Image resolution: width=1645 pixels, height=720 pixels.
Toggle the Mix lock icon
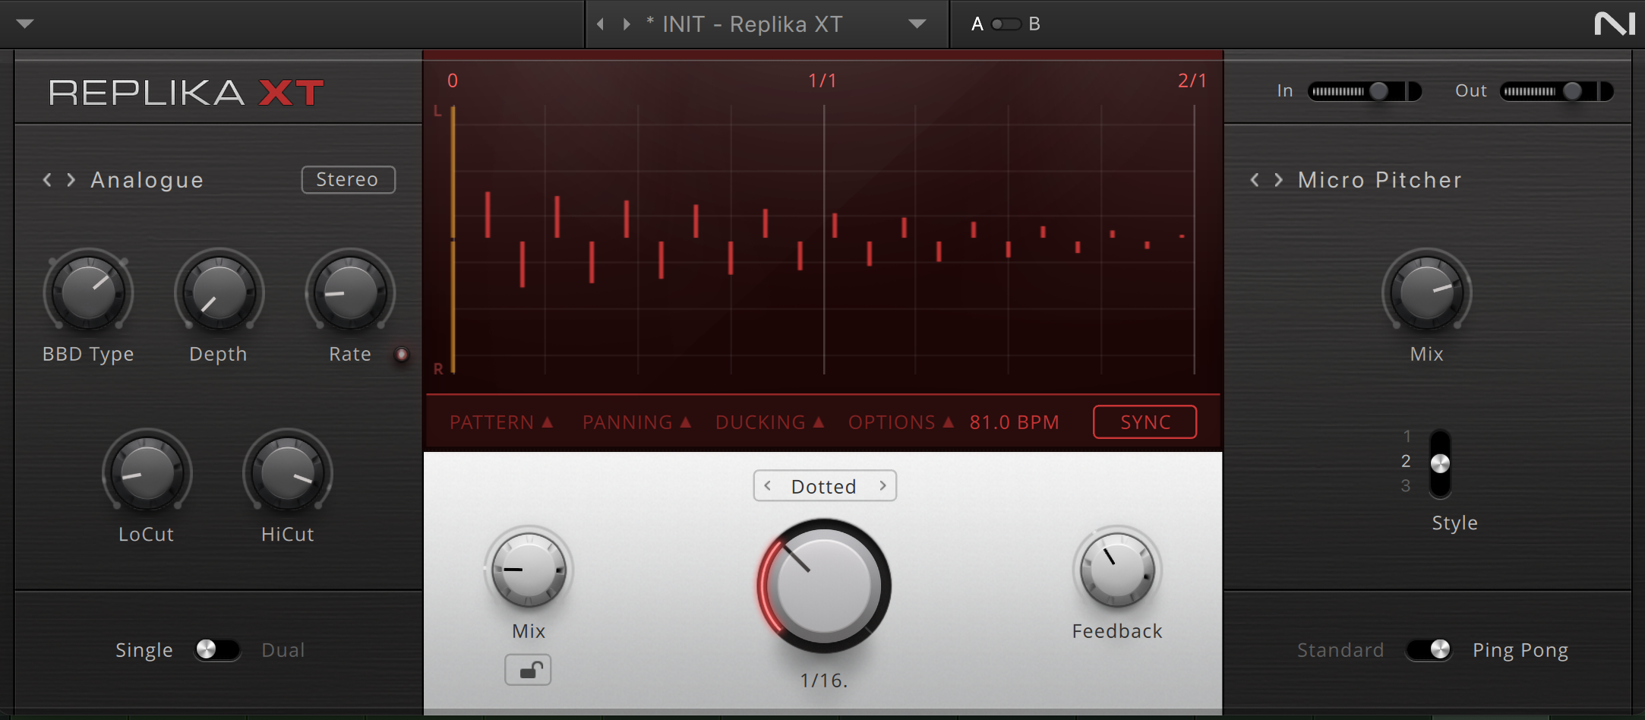[529, 670]
